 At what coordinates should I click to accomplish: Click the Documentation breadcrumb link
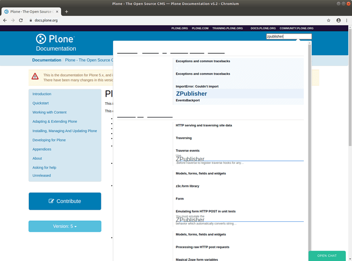[47, 60]
